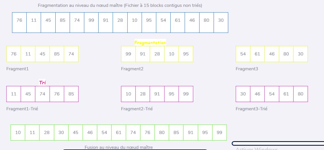Click block 99 in the green merged row

pyautogui.click(x=219, y=133)
